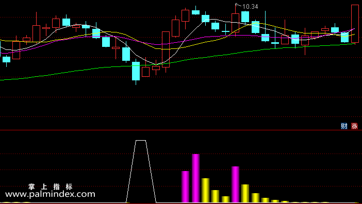Select the cyan candle left of the final red candle
The width and height of the screenshot is (362, 204).
click(344, 37)
